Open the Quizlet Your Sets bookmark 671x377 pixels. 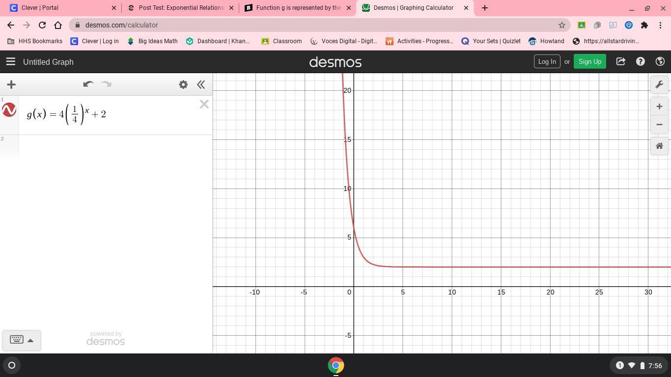point(491,41)
